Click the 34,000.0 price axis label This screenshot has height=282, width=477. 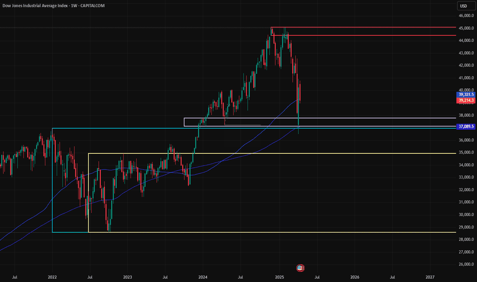[466, 165]
